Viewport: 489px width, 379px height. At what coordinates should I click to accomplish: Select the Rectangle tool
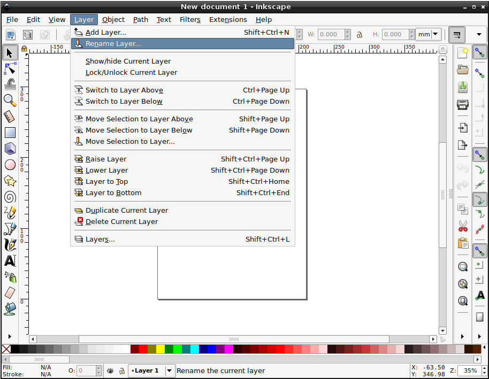coord(10,133)
